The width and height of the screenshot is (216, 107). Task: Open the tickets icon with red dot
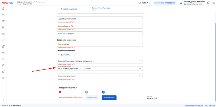click(3, 21)
